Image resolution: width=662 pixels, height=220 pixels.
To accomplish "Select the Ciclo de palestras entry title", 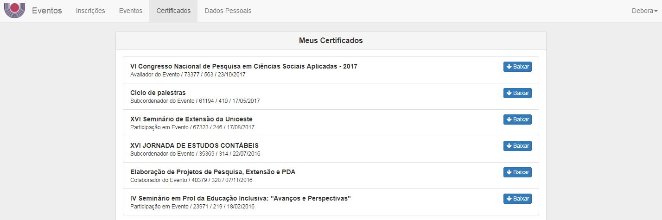I will [x=158, y=93].
